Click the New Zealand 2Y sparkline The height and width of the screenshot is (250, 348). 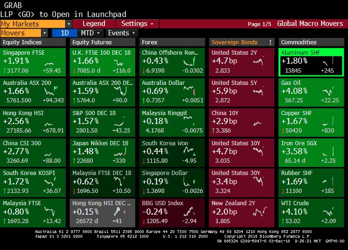point(260,211)
